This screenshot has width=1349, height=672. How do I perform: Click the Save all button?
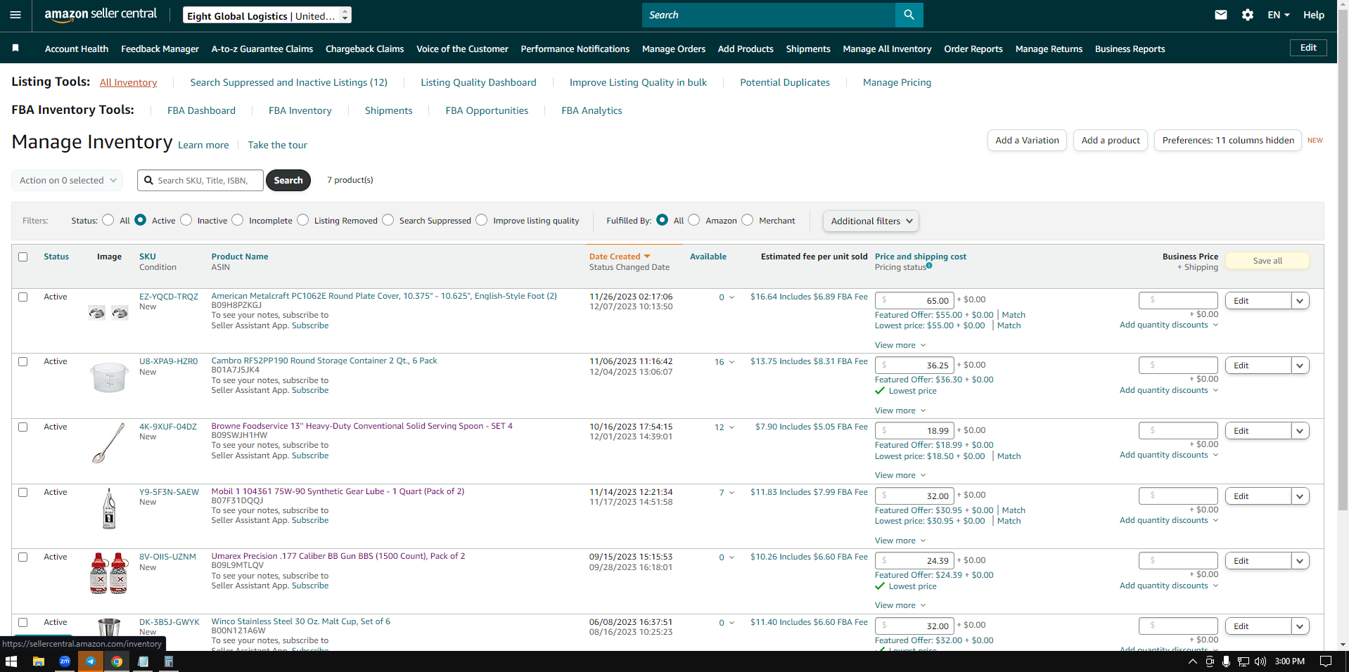click(1267, 261)
